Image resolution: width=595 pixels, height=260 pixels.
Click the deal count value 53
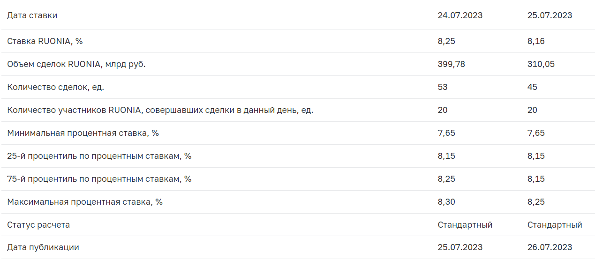coord(443,87)
